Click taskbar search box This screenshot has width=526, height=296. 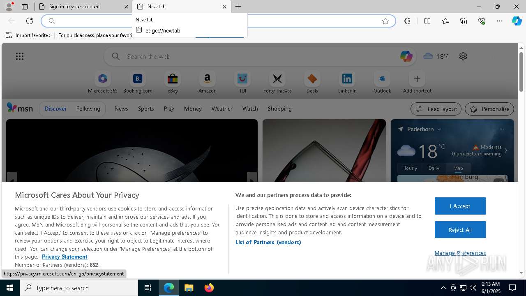(79, 288)
